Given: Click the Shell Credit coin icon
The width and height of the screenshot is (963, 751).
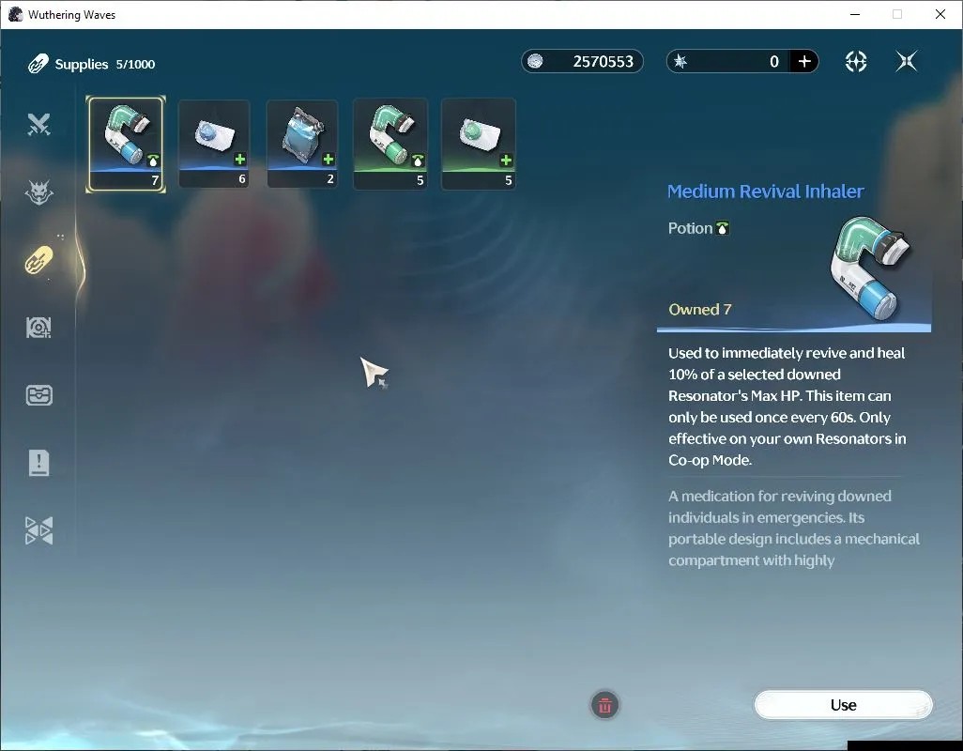Looking at the screenshot, I should 535,61.
